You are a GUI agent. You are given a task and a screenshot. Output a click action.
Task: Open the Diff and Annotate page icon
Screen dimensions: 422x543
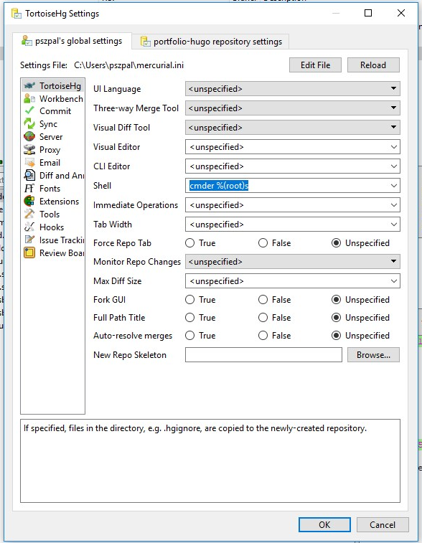coord(29,175)
